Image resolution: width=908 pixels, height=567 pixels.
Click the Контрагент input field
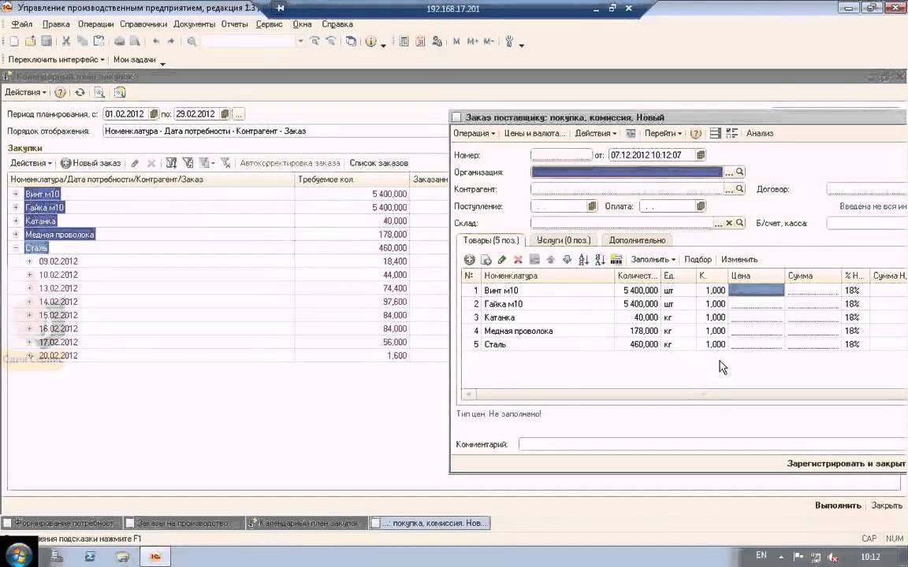(x=627, y=189)
